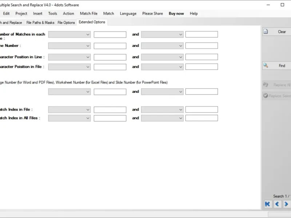Viewport: 291px width, 218px height.
Task: Click second Character Position in Line field
Action: [202, 57]
